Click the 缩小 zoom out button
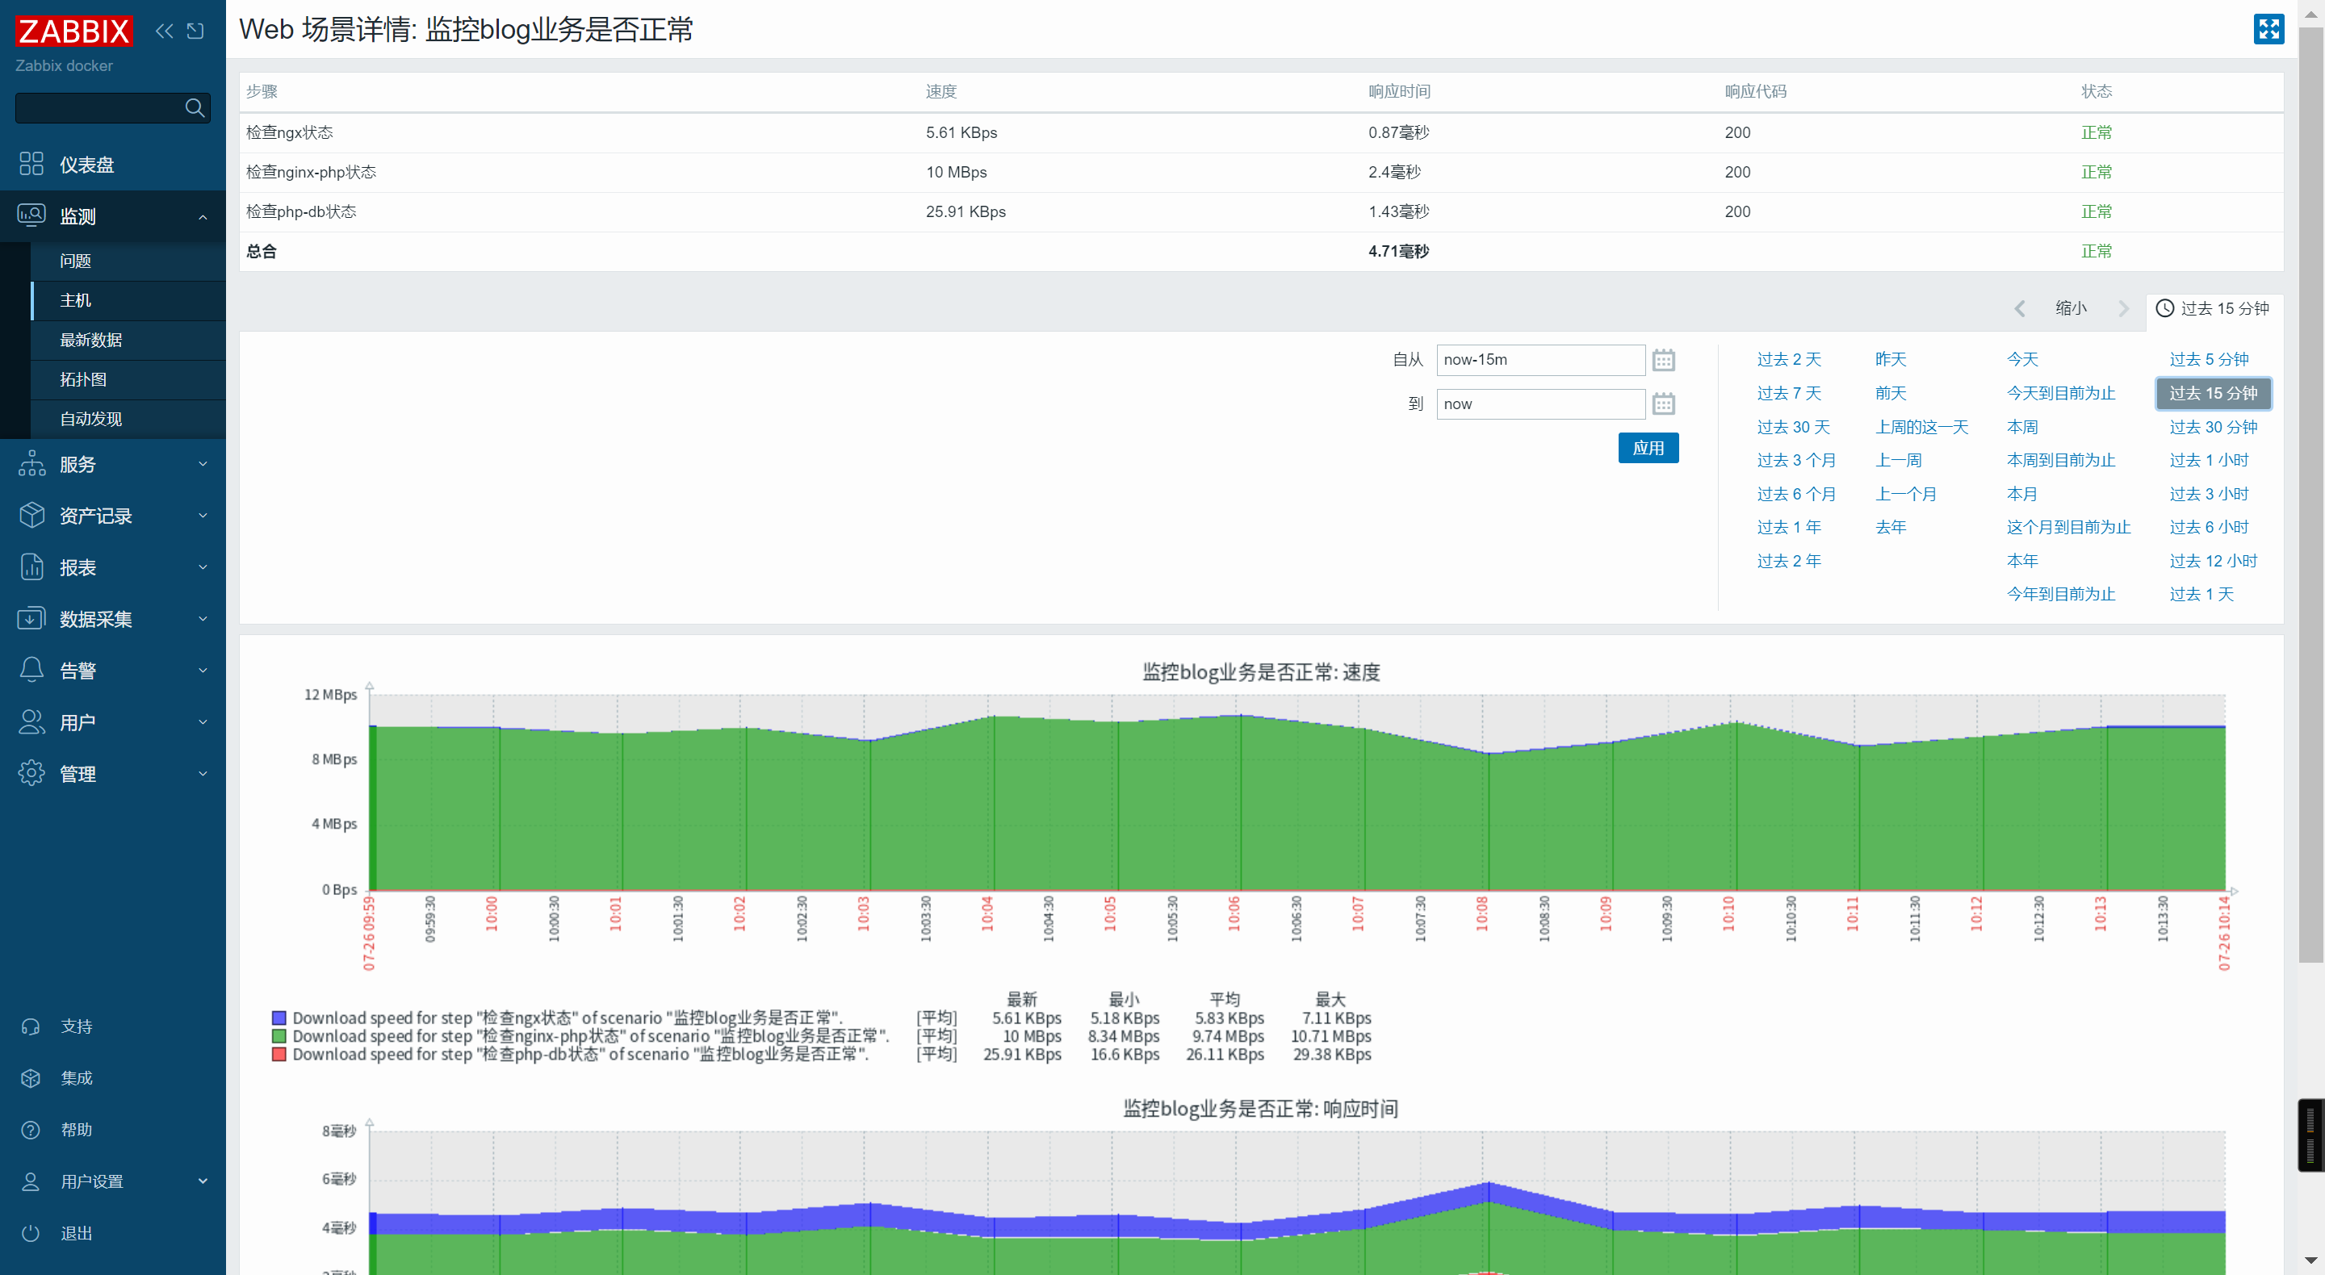 [2072, 308]
